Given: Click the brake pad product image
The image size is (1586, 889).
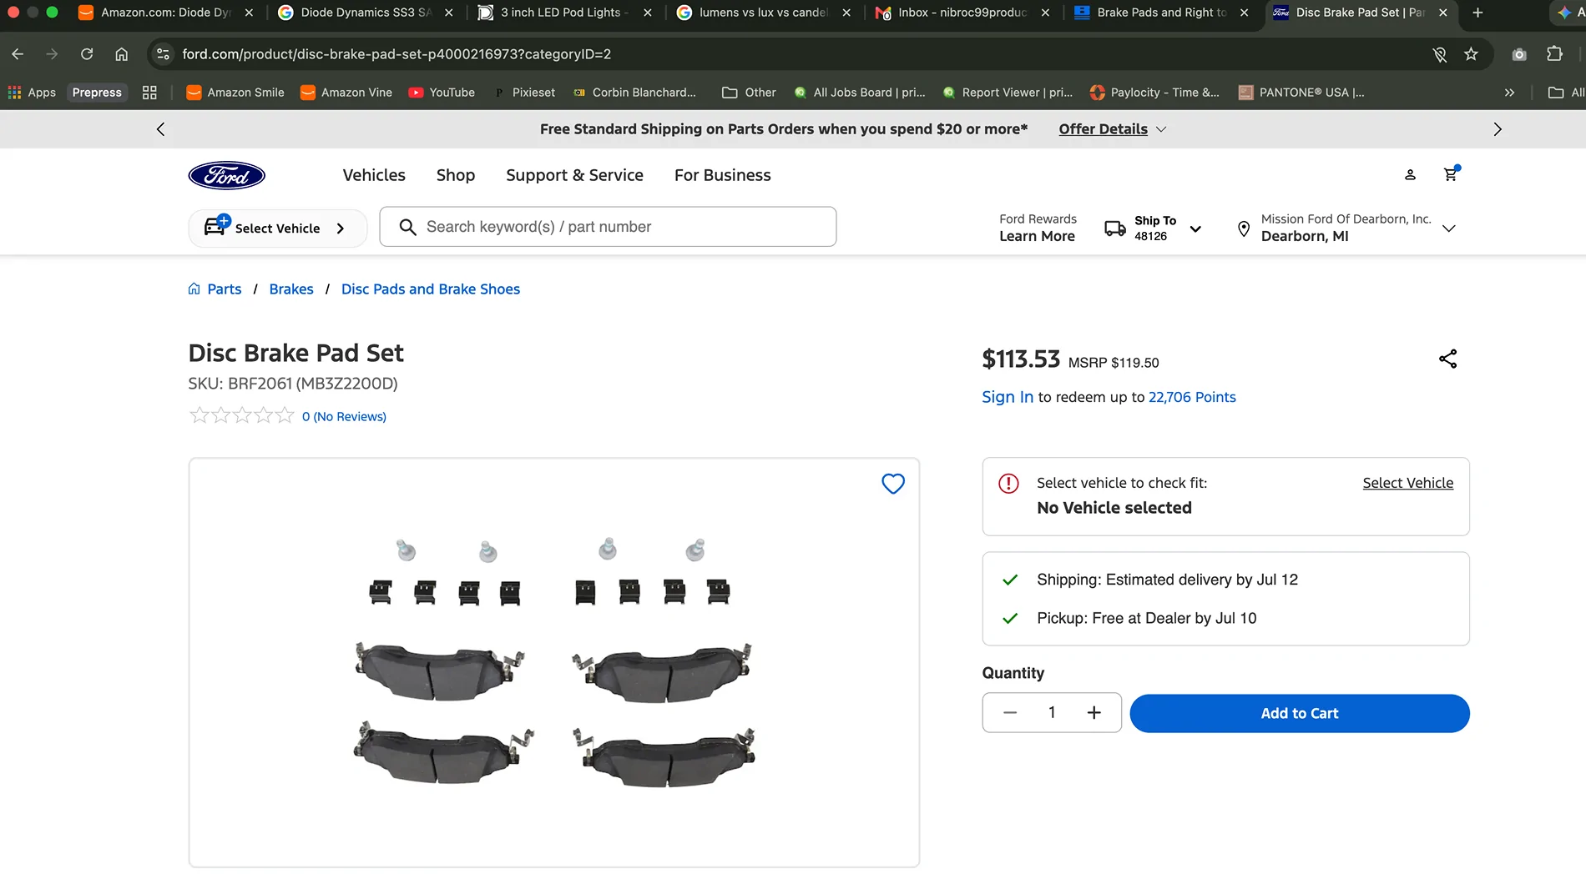Looking at the screenshot, I should tap(554, 662).
